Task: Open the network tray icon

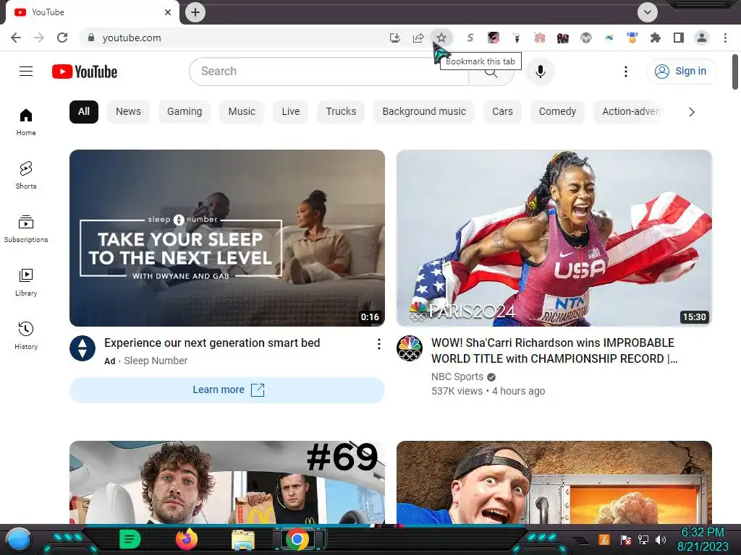Action: pos(643,539)
